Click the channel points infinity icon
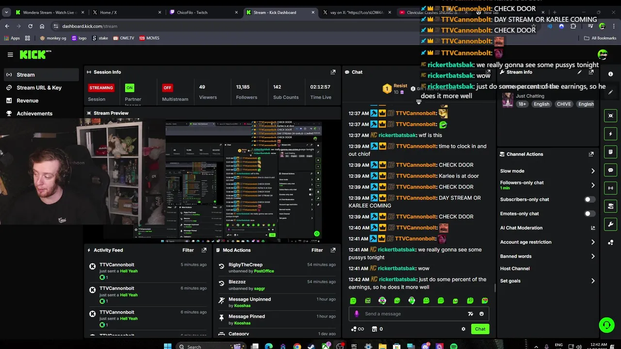This screenshot has height=349, width=621. tap(357, 329)
